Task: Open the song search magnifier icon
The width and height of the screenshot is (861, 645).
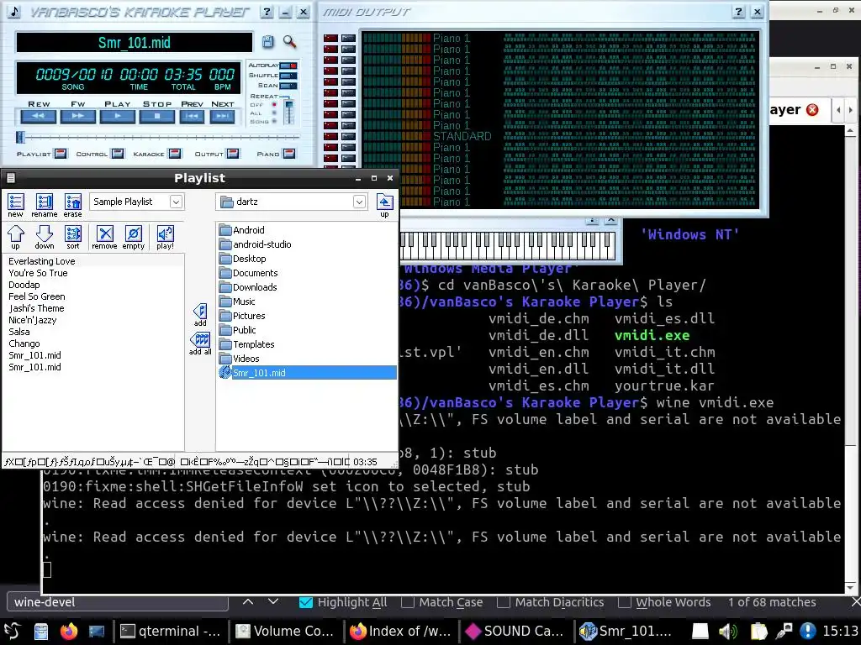Action: pos(289,42)
